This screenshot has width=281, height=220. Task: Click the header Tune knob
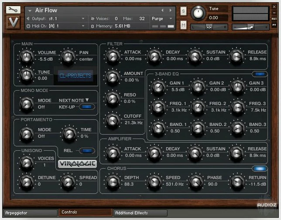point(198,13)
